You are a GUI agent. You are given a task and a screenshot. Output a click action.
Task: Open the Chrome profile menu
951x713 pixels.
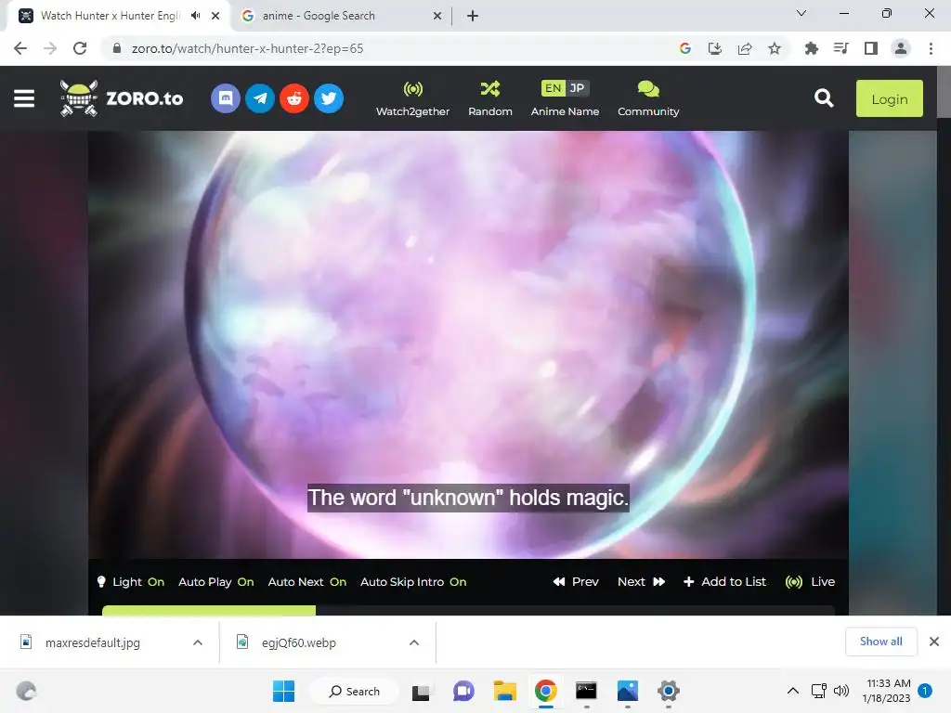pos(901,48)
